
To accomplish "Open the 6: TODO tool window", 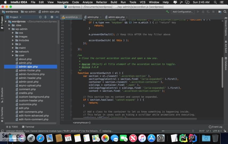I will 12,127.
